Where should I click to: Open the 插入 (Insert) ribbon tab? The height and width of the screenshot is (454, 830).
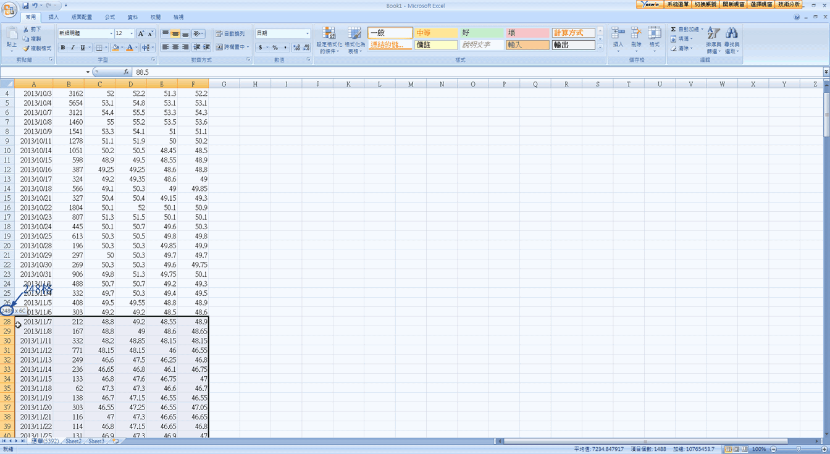coord(54,17)
